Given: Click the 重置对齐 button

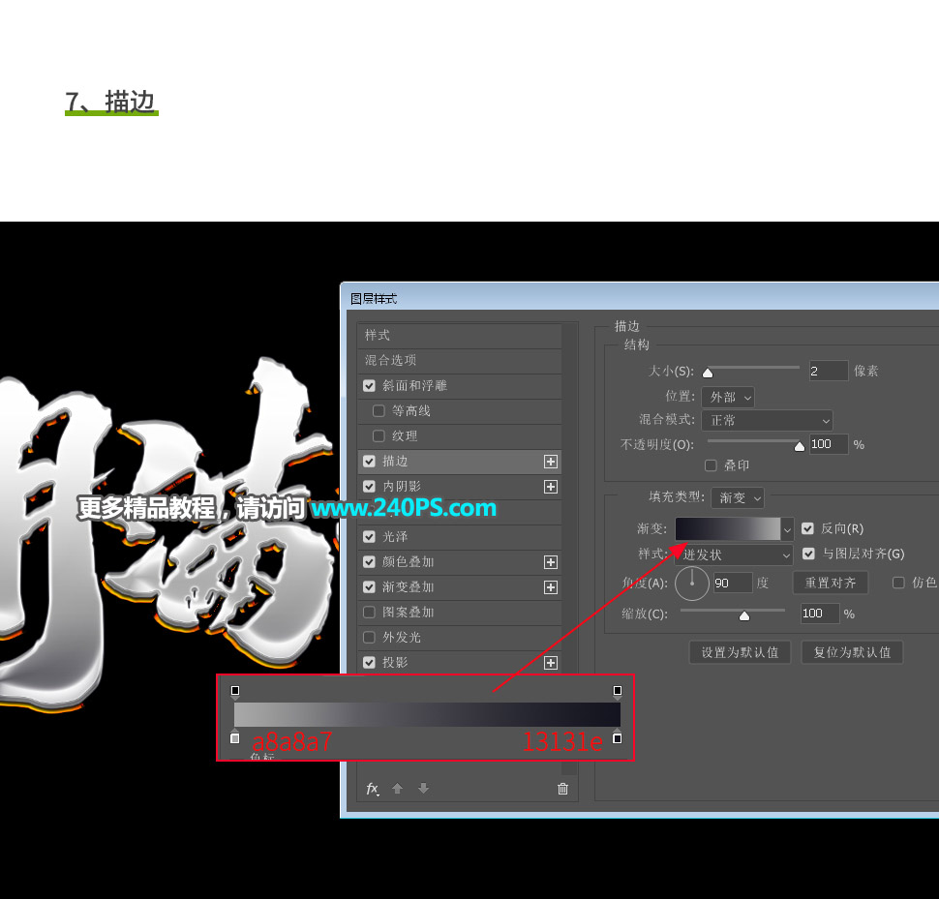Looking at the screenshot, I should point(830,583).
